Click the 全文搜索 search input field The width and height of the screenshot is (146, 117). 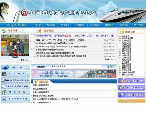tap(77, 67)
